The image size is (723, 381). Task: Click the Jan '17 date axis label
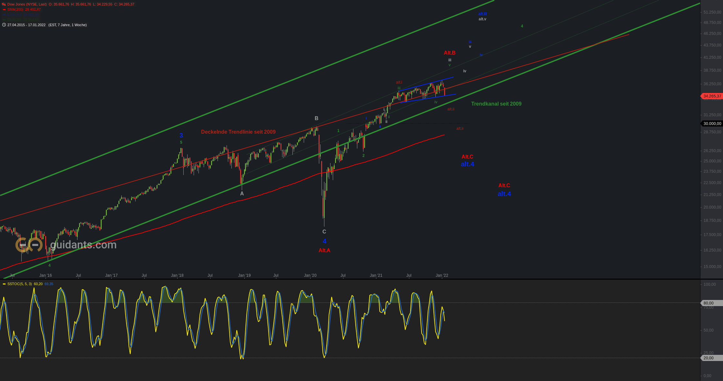point(111,275)
